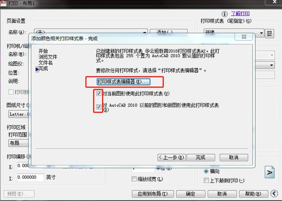
Task: Open the 布局 plot range dropdown
Action: (x=18, y=143)
